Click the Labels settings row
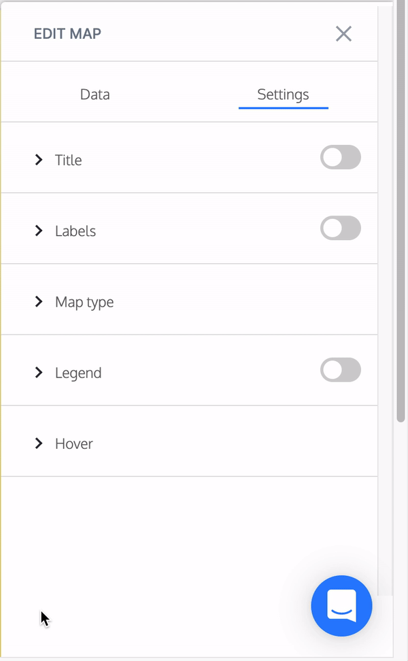The width and height of the screenshot is (408, 661). [75, 231]
